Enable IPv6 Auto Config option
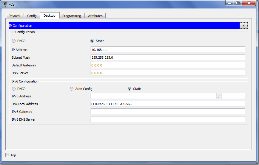Image resolution: width=259 pixels, height=165 pixels. coord(72,89)
